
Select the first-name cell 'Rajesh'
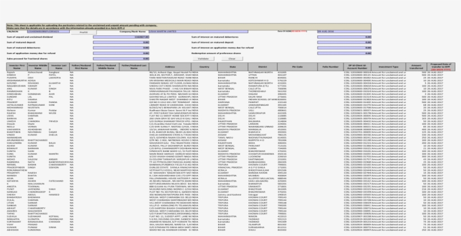pyautogui.click(x=17, y=72)
